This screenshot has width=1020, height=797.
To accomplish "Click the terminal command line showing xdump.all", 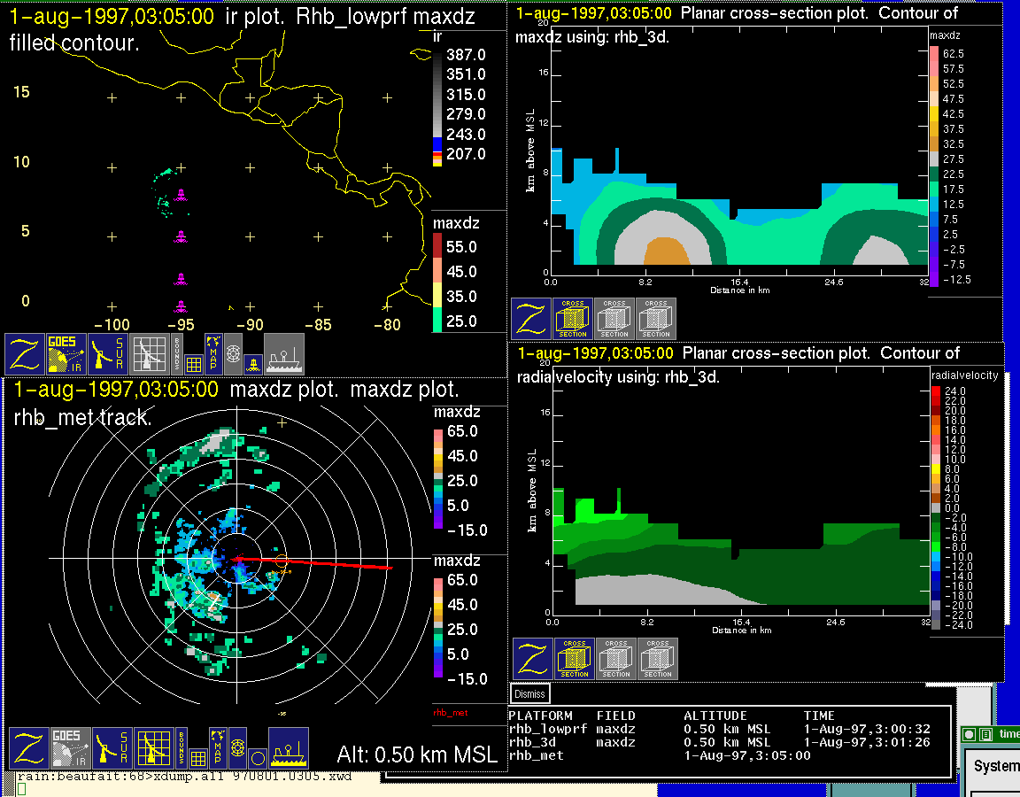I will [x=183, y=777].
